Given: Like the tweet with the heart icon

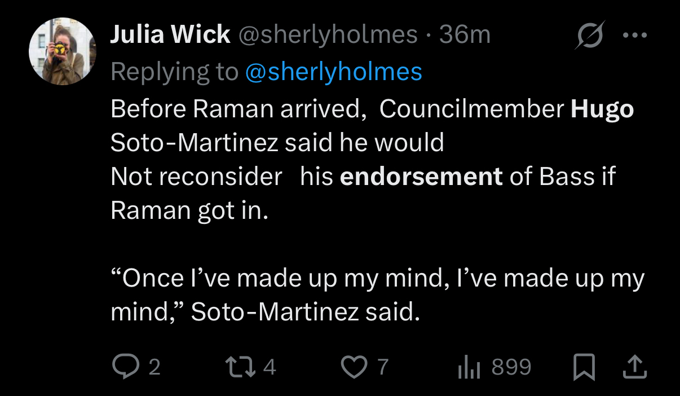Looking at the screenshot, I should click(x=355, y=367).
